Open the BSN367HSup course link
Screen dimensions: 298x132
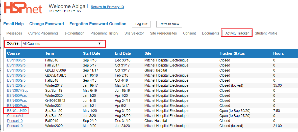(18, 90)
